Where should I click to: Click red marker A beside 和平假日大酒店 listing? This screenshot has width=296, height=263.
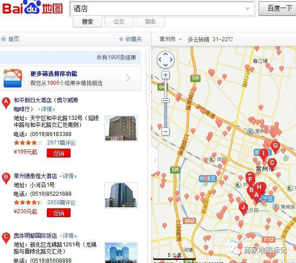(x=6, y=103)
